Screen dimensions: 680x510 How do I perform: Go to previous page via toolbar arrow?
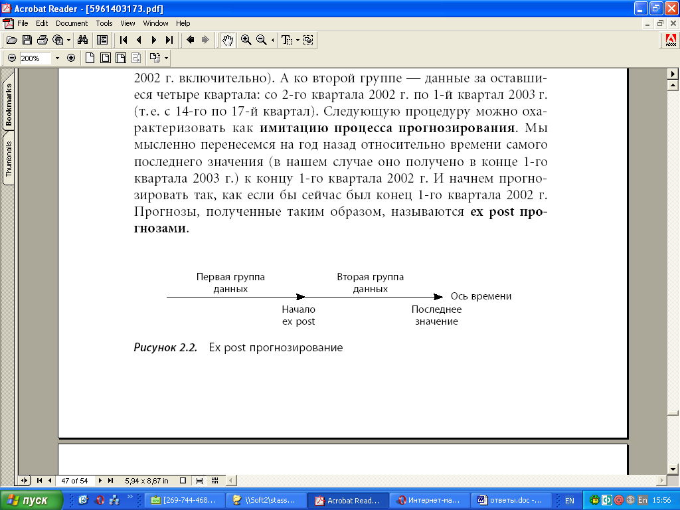pyautogui.click(x=139, y=41)
